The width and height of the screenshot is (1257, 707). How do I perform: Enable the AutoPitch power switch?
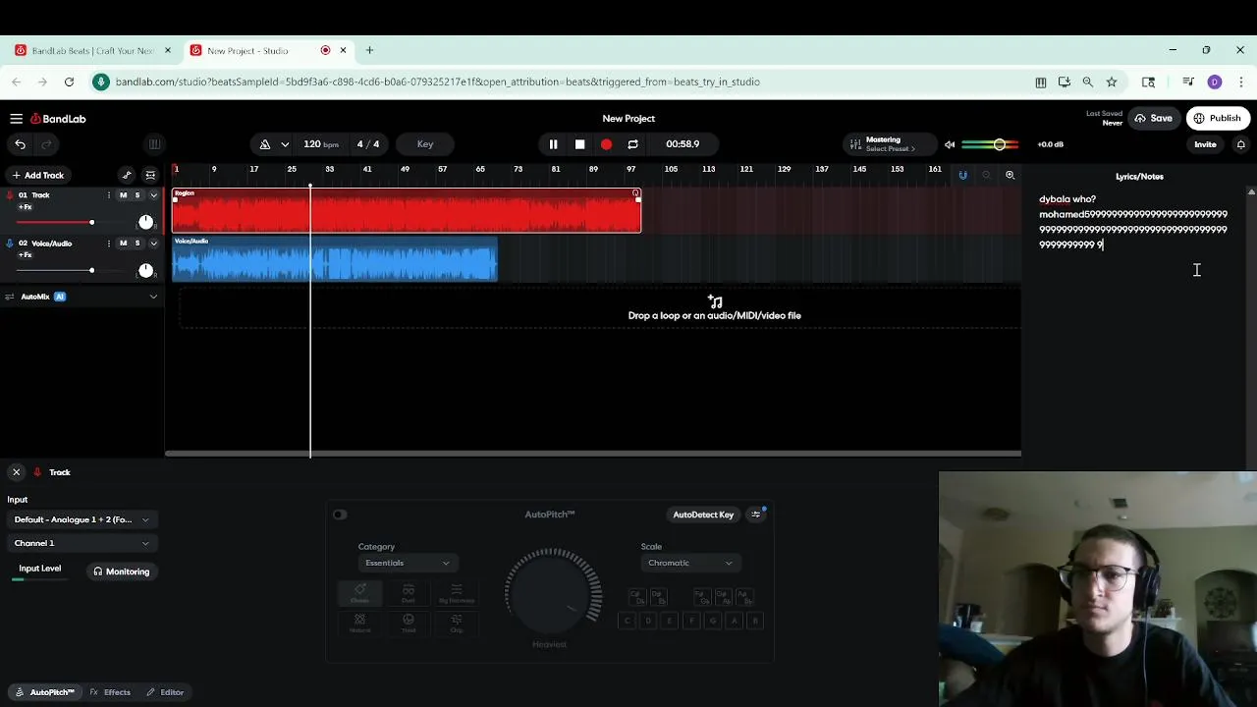pos(340,515)
